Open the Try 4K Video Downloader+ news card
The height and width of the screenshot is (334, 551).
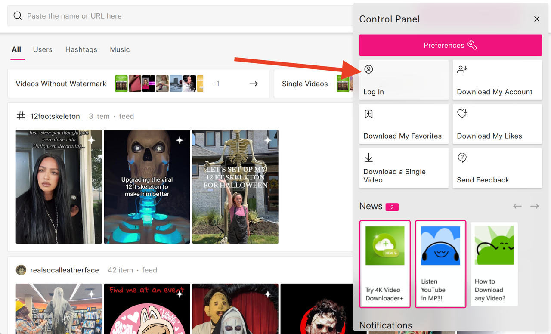pos(385,264)
